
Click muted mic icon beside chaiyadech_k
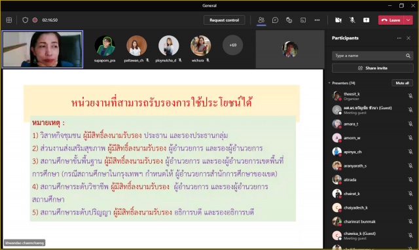pos(410,207)
